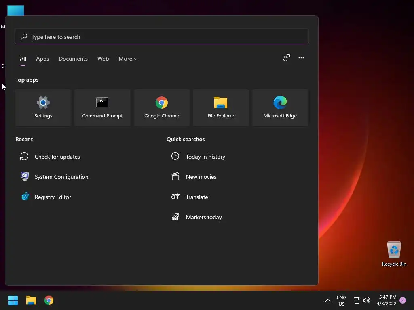Screen dimensions: 414x310
Task: Select the All search tab
Action: (x=23, y=59)
